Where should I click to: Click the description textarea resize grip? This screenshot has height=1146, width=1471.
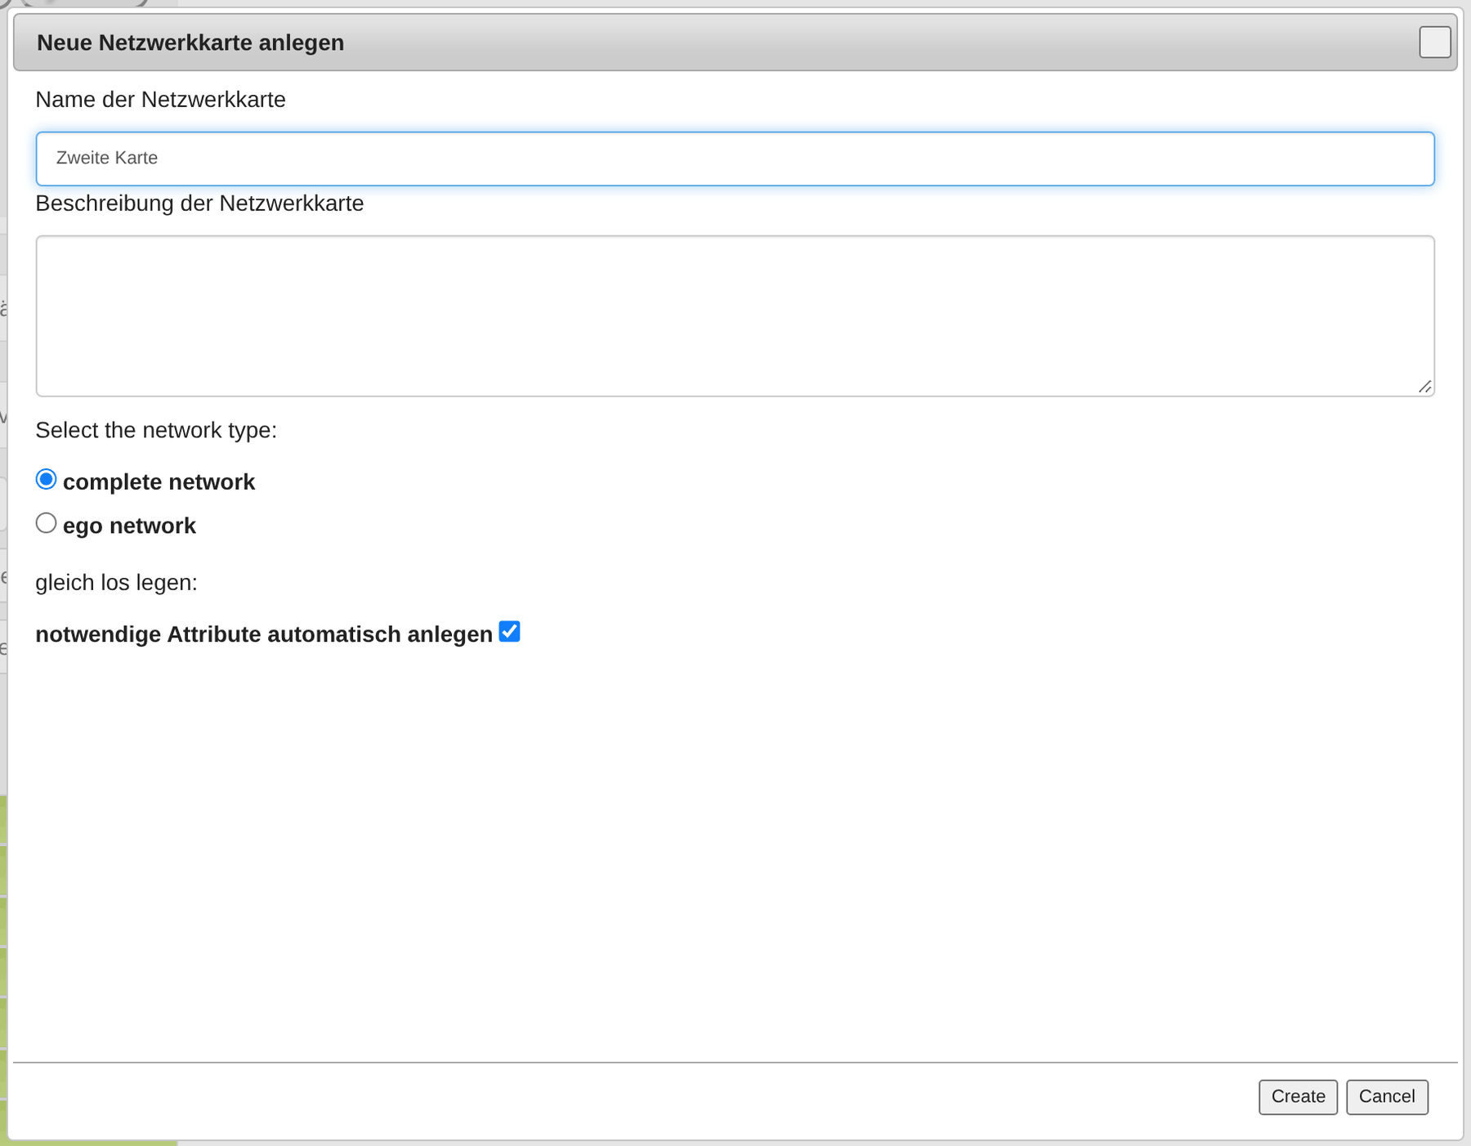coord(1424,387)
